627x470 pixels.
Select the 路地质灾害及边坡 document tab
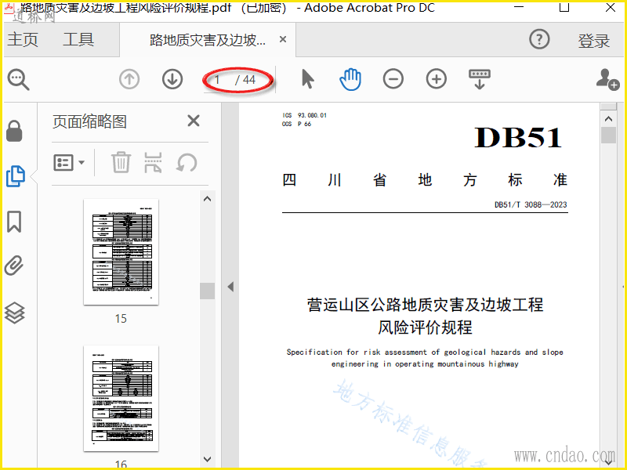(x=208, y=40)
